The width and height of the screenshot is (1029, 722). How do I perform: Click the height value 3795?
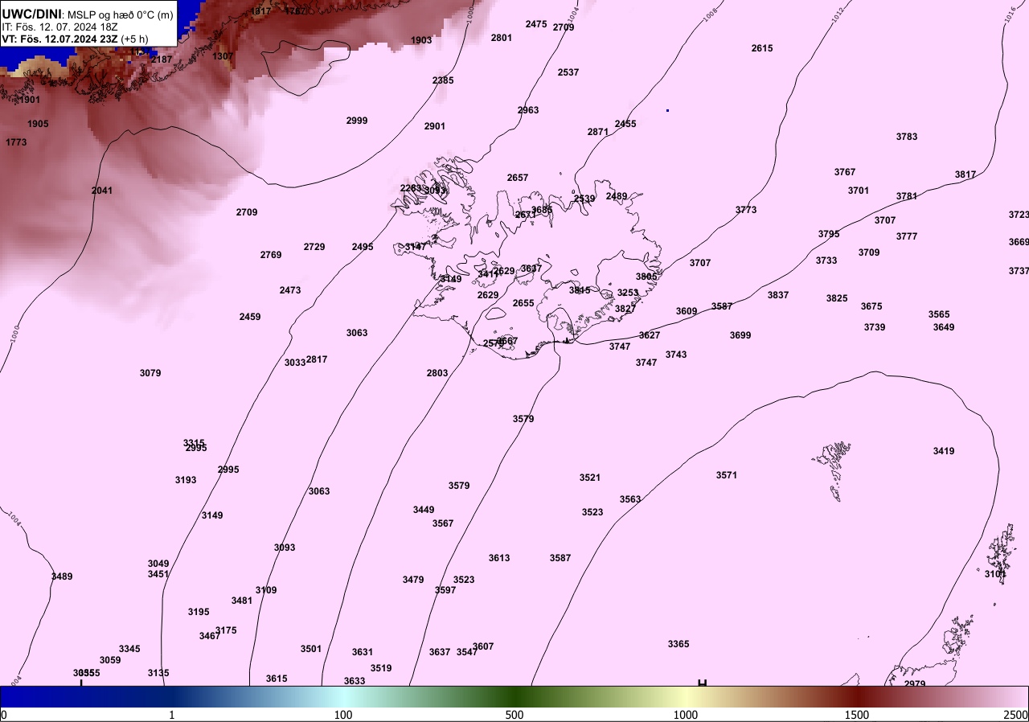(829, 234)
